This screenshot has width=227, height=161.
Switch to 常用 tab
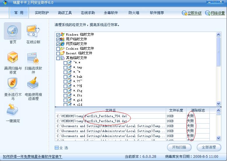19,13
